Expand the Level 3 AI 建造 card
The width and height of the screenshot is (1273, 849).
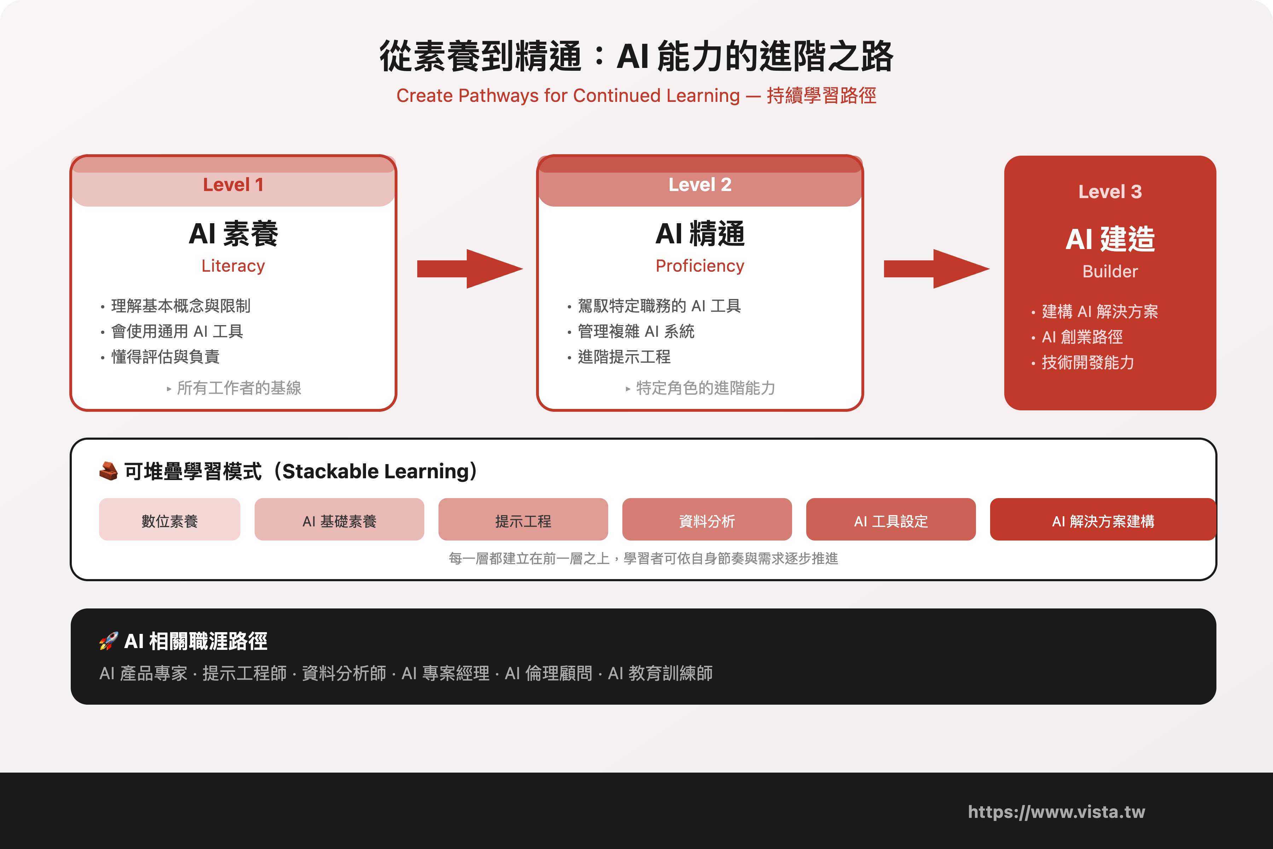[x=1110, y=282]
